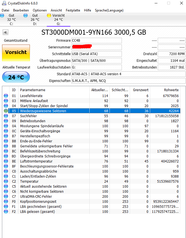Open the Festplatte menu
Image resolution: width=186 pixels, height=238 pixels.
pos(73,10)
